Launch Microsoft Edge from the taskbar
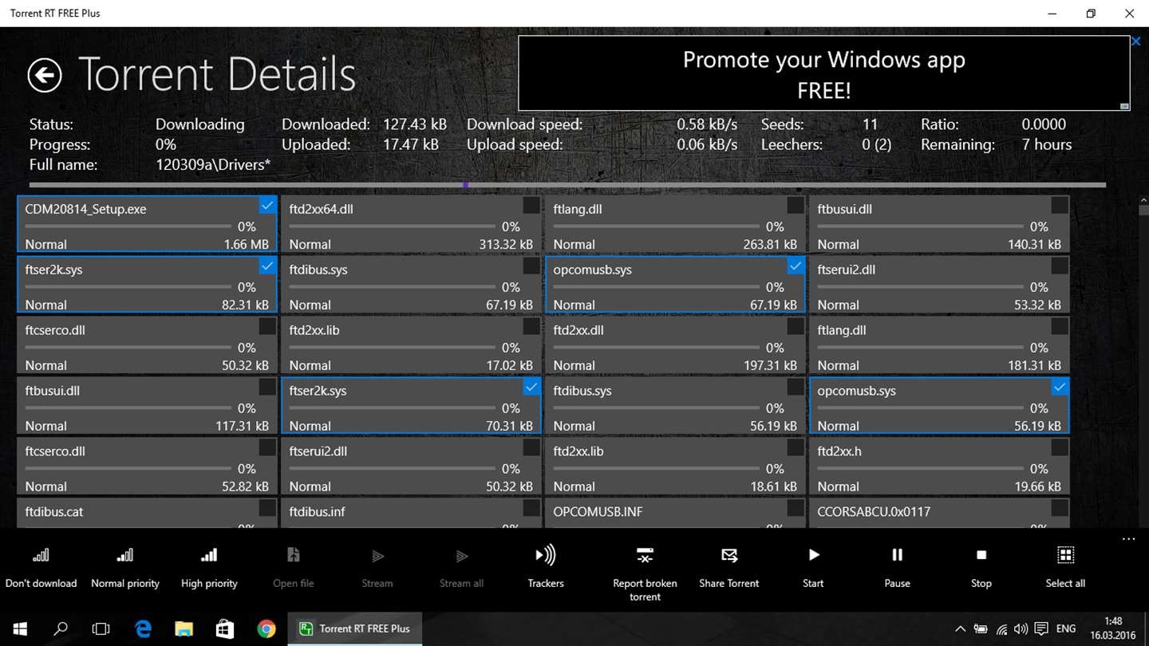 coord(143,628)
